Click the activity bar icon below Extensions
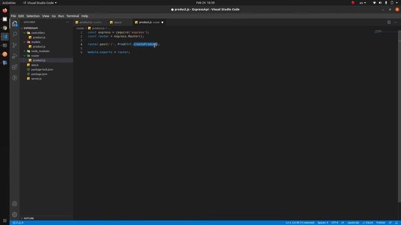The height and width of the screenshot is (225, 401). pyautogui.click(x=14, y=77)
